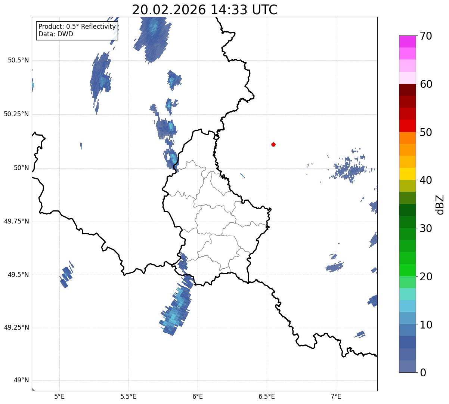Click the magenta swatch atop the colorbar

(408, 41)
